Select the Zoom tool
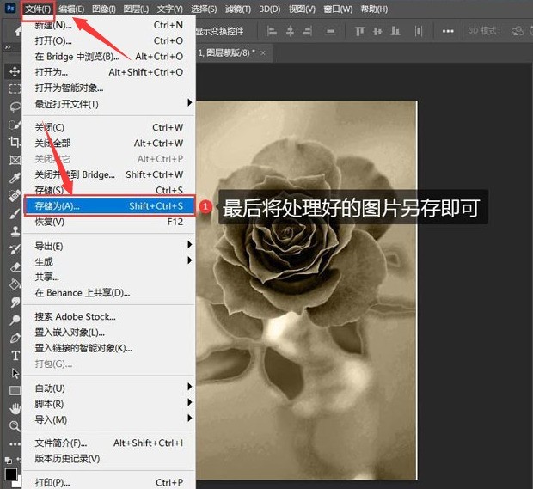Viewport: 533px width, 489px height. pos(15,426)
